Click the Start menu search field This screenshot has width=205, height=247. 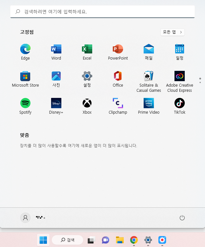coord(102,12)
